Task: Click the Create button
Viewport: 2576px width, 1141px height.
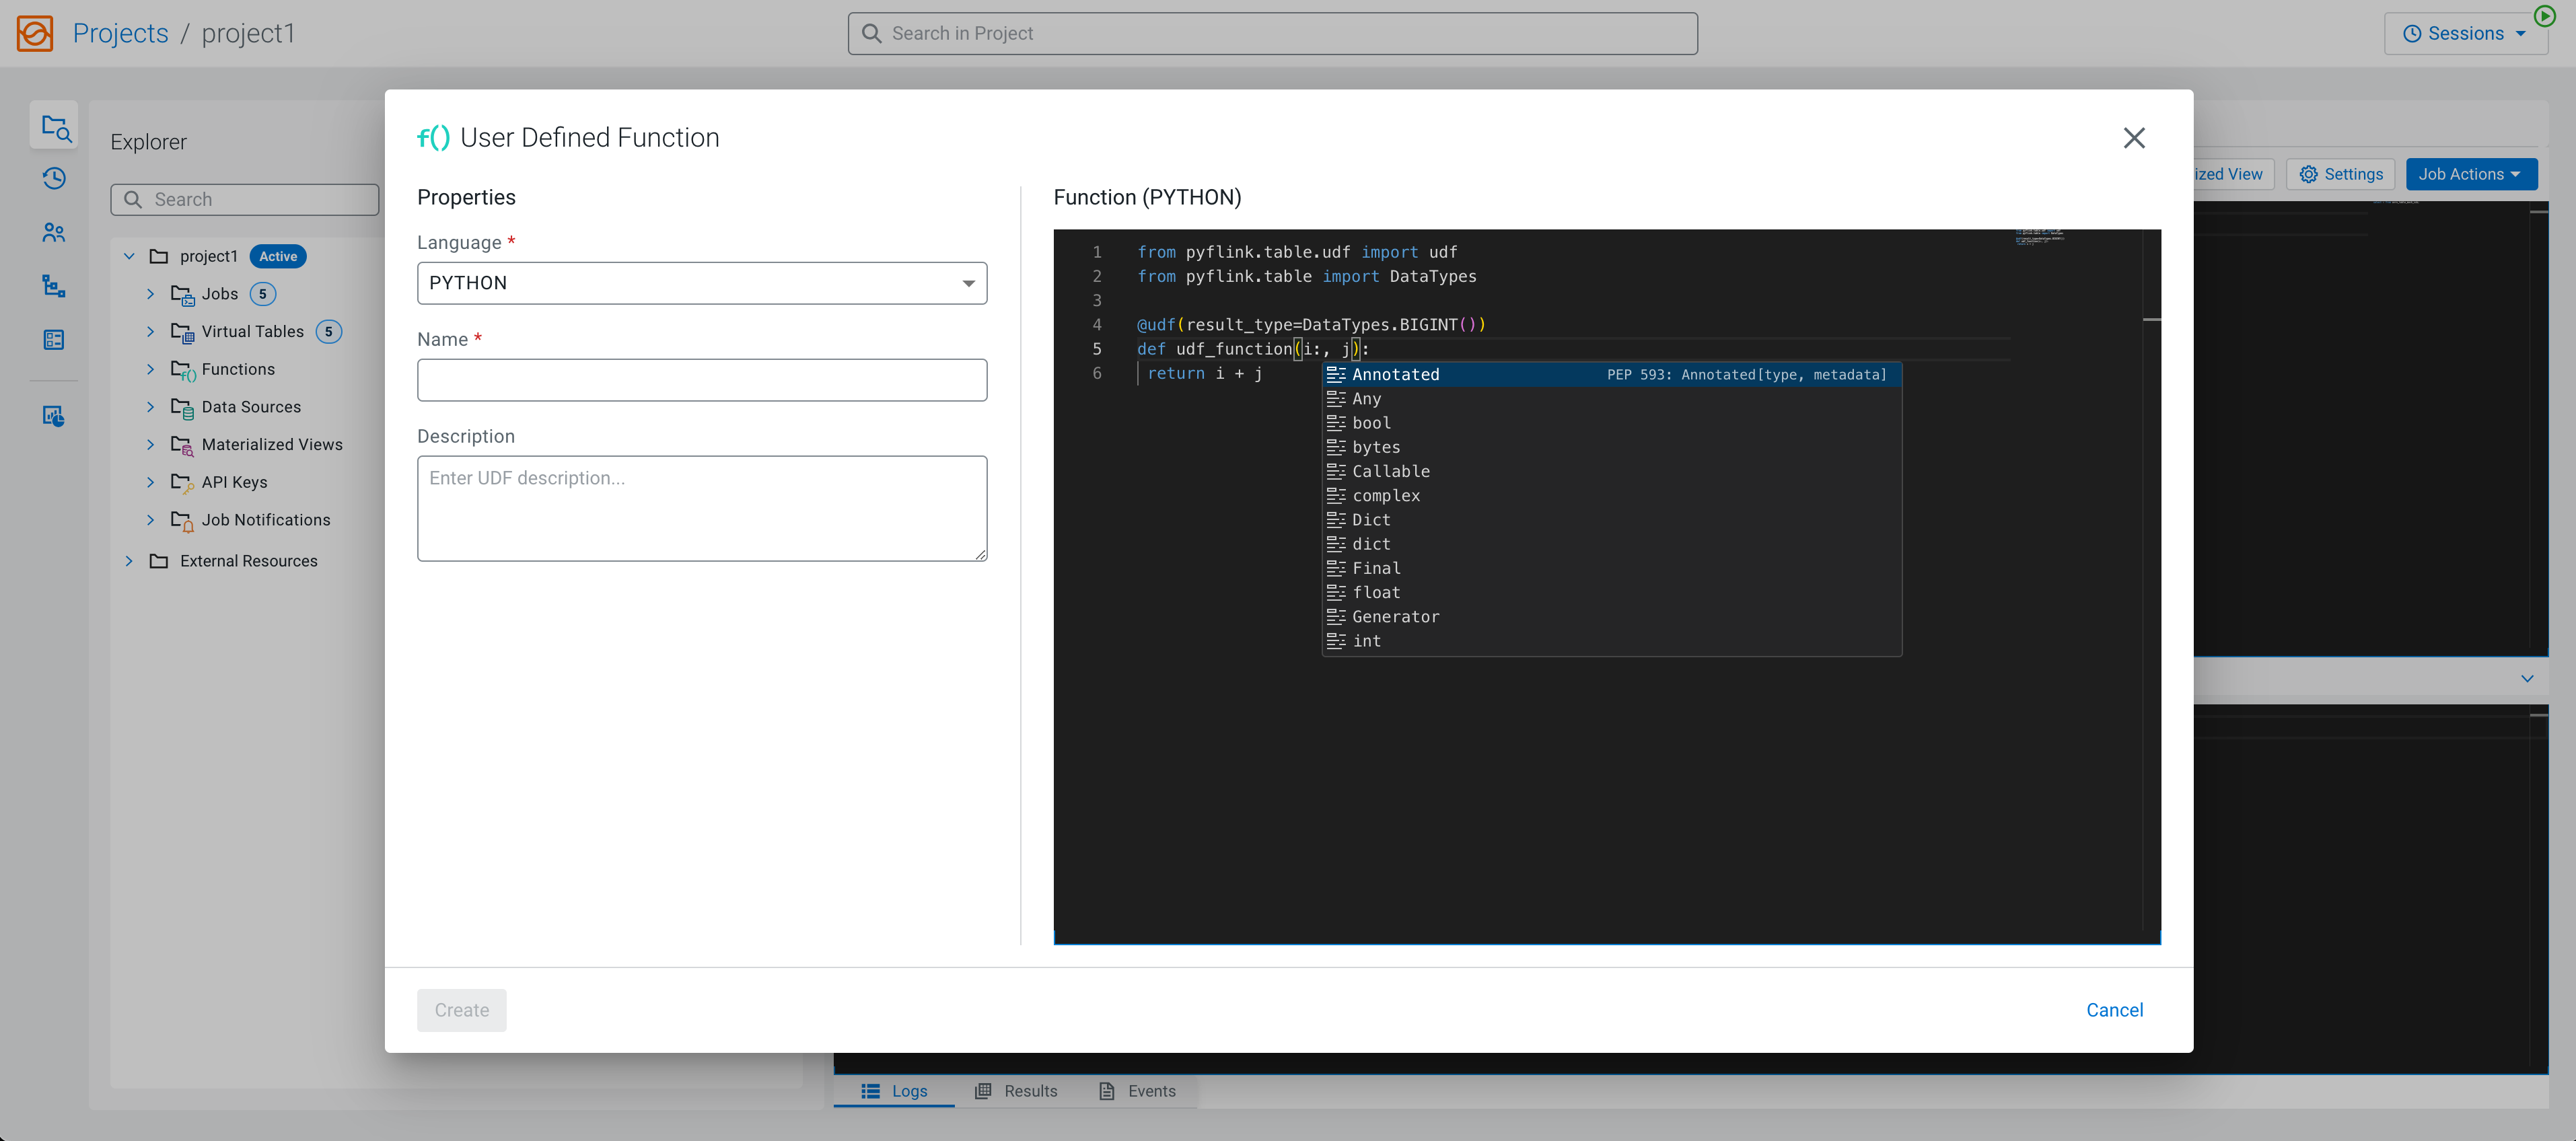Action: [461, 1010]
